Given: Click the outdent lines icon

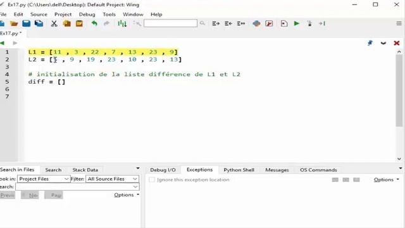Looking at the screenshot, I should (x=228, y=23).
